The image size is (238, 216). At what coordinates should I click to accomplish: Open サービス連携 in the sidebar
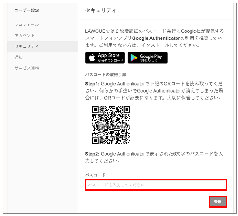tap(27, 68)
